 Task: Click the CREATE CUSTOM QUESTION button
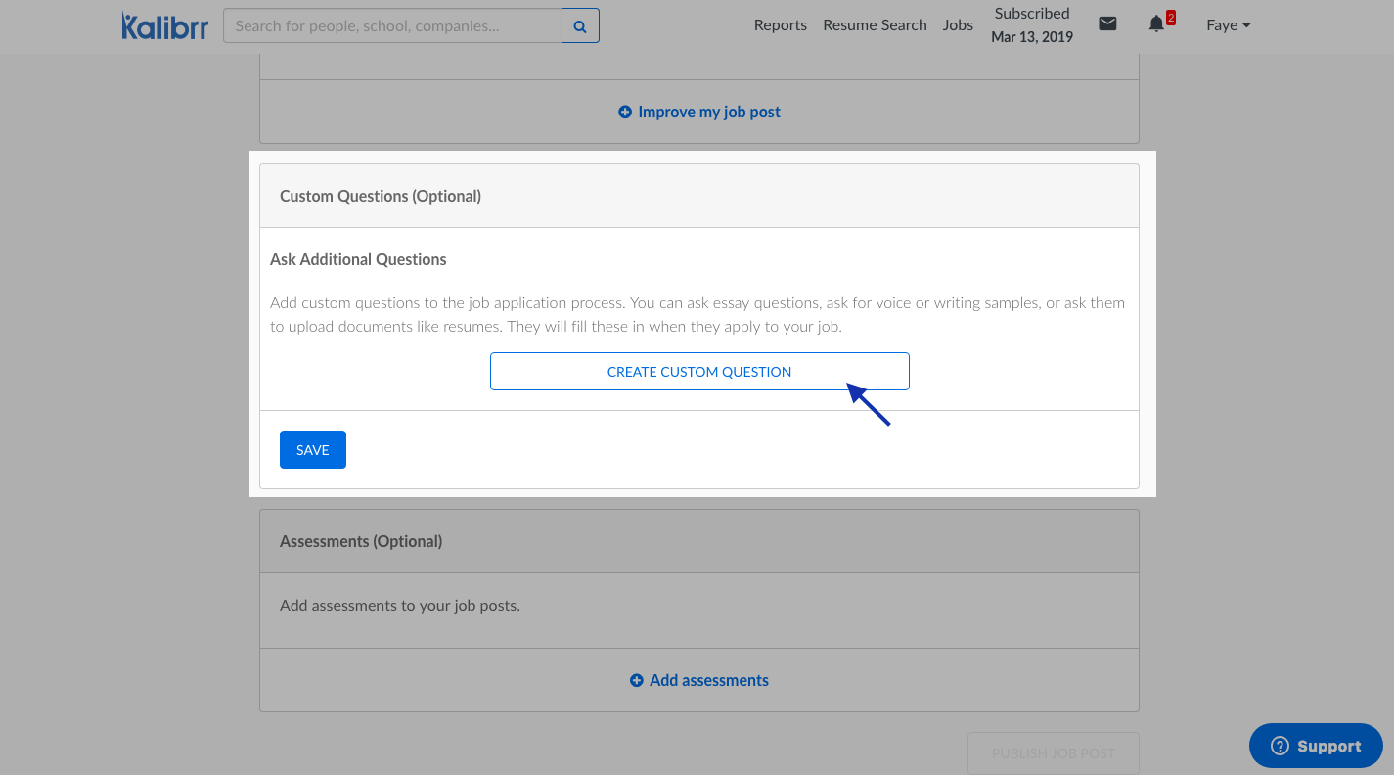tap(698, 371)
